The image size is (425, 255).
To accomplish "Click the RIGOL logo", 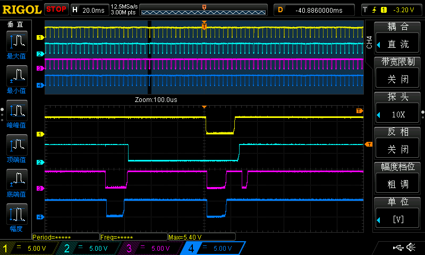I will pyautogui.click(x=22, y=10).
